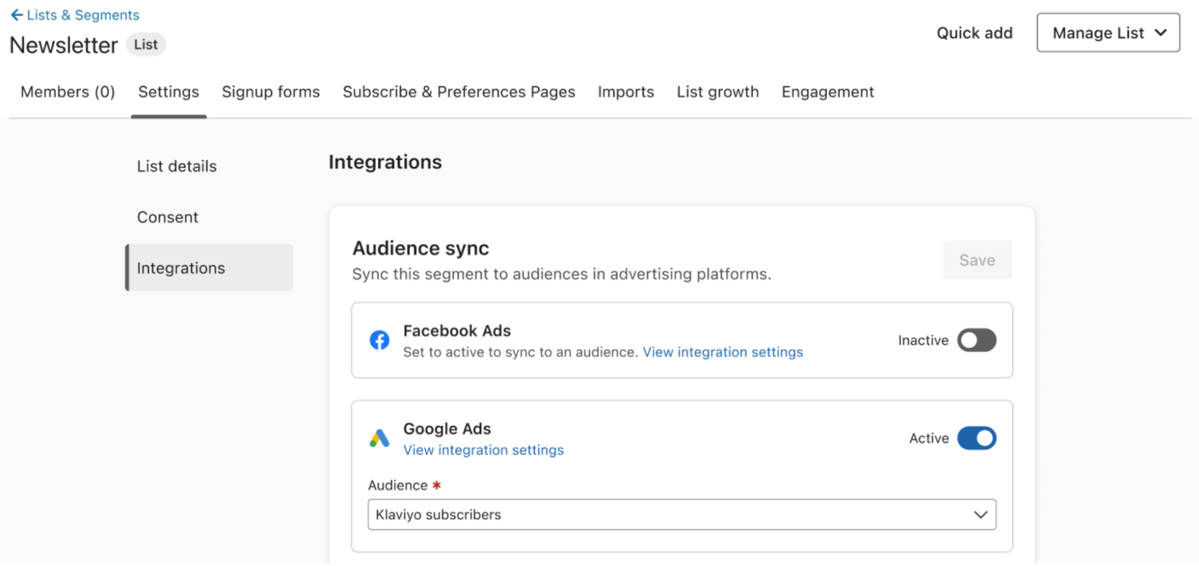Click the Quick add button

974,33
